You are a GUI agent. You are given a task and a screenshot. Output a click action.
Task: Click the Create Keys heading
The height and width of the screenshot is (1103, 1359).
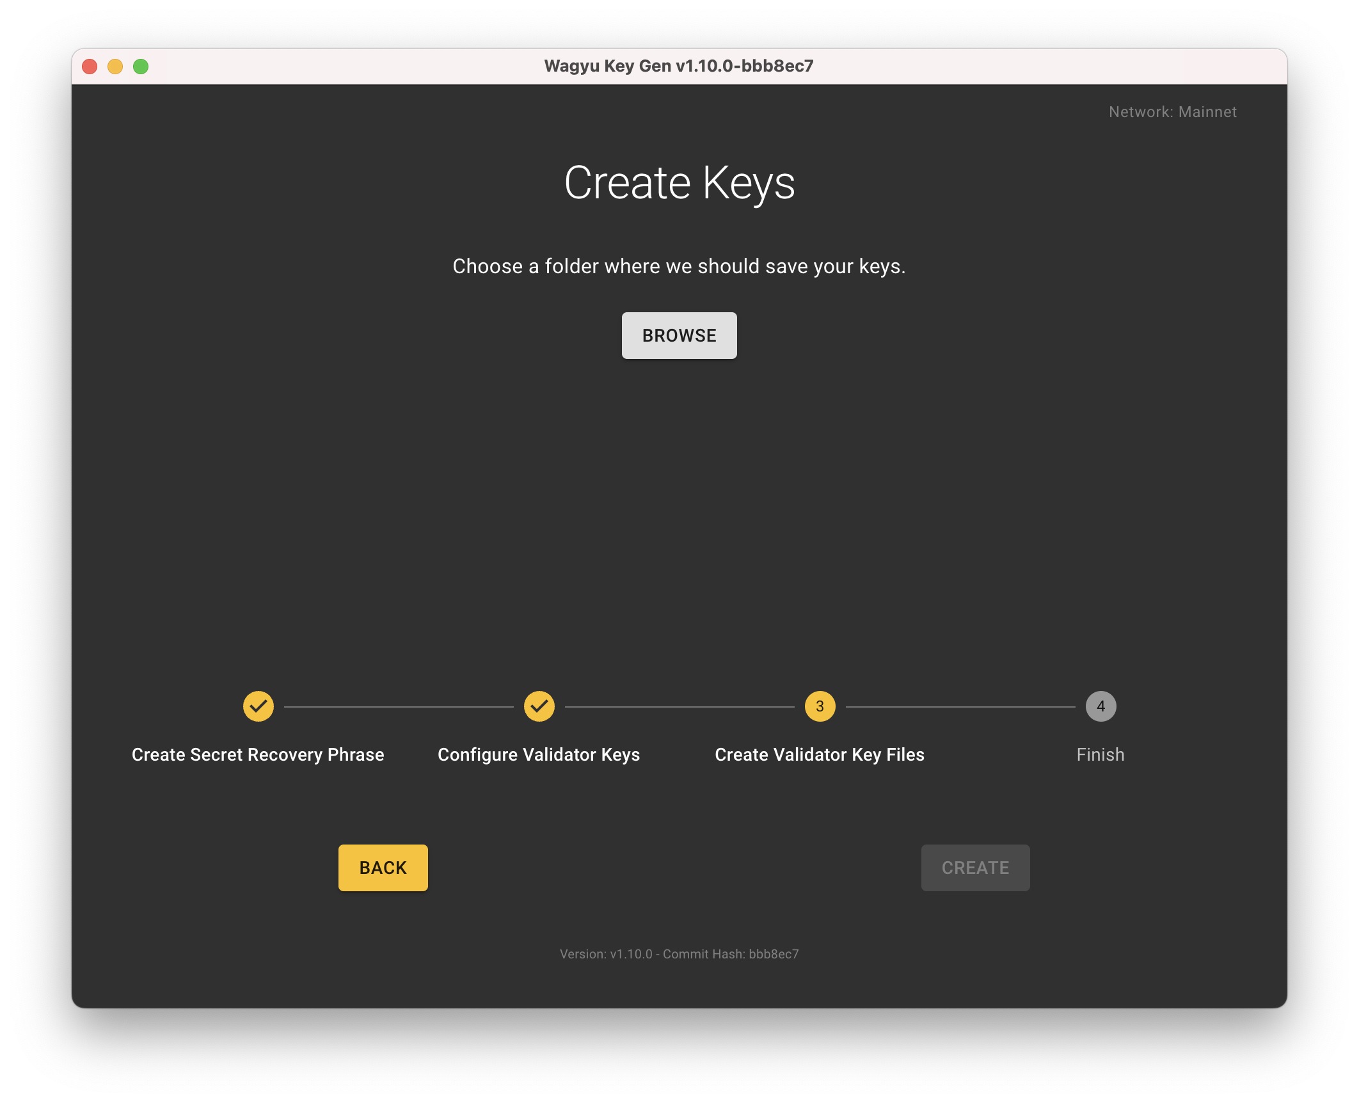point(679,183)
